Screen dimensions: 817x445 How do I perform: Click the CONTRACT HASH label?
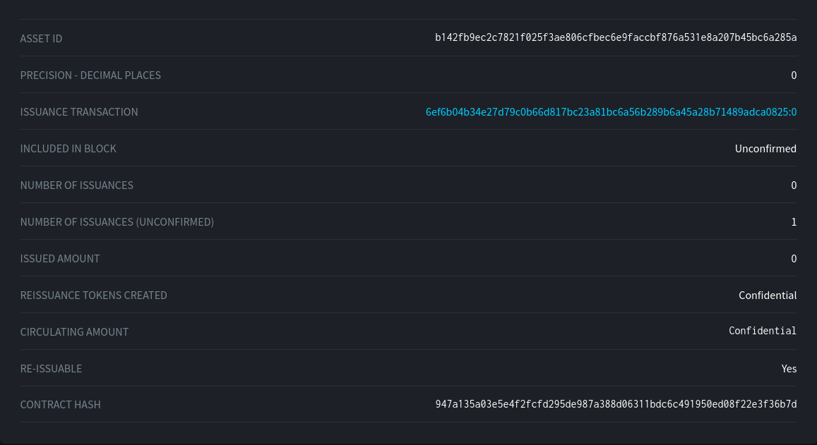tap(60, 405)
